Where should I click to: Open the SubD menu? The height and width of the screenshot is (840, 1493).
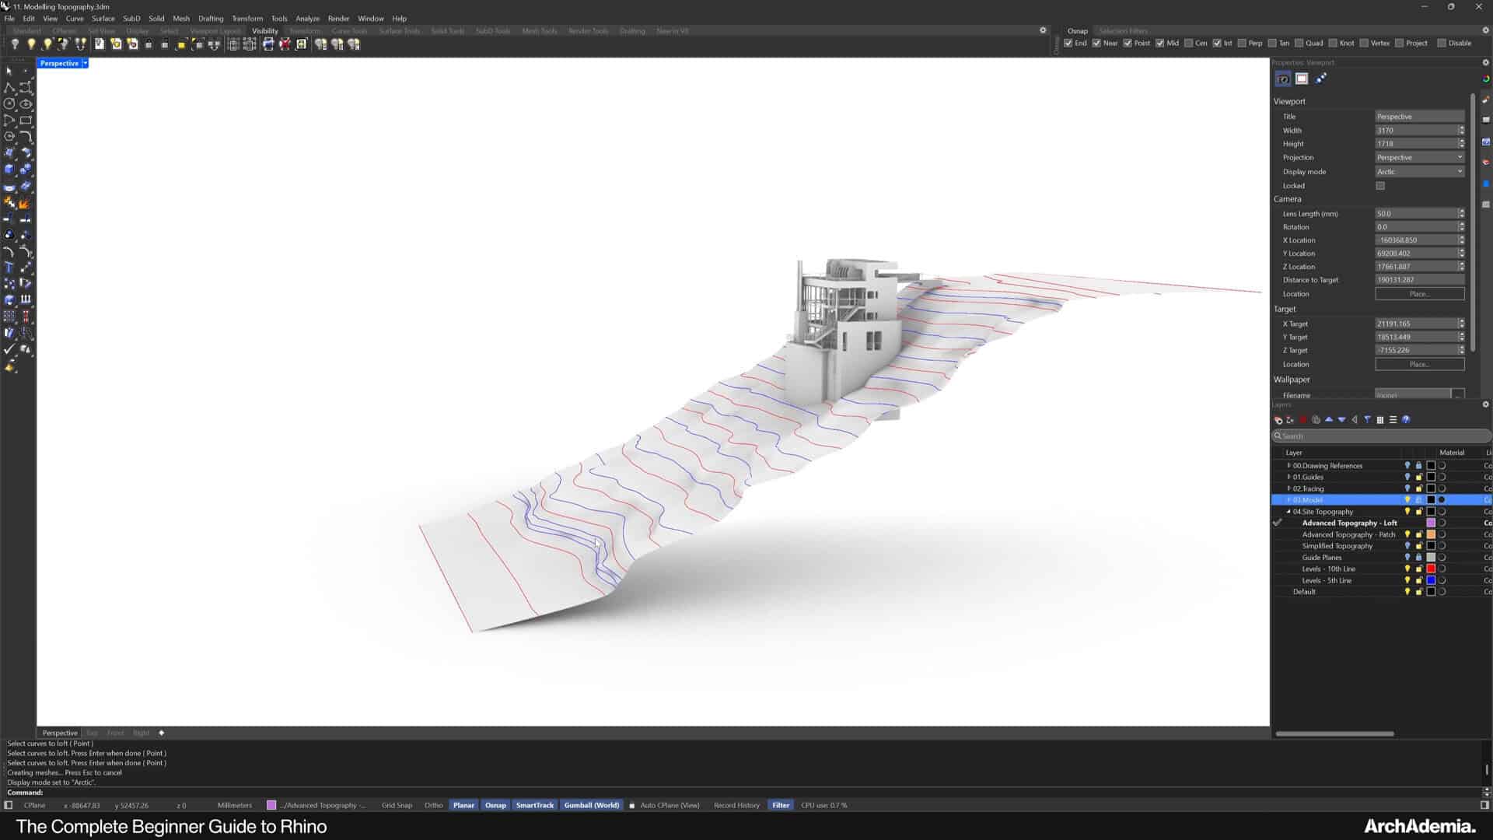131,19
